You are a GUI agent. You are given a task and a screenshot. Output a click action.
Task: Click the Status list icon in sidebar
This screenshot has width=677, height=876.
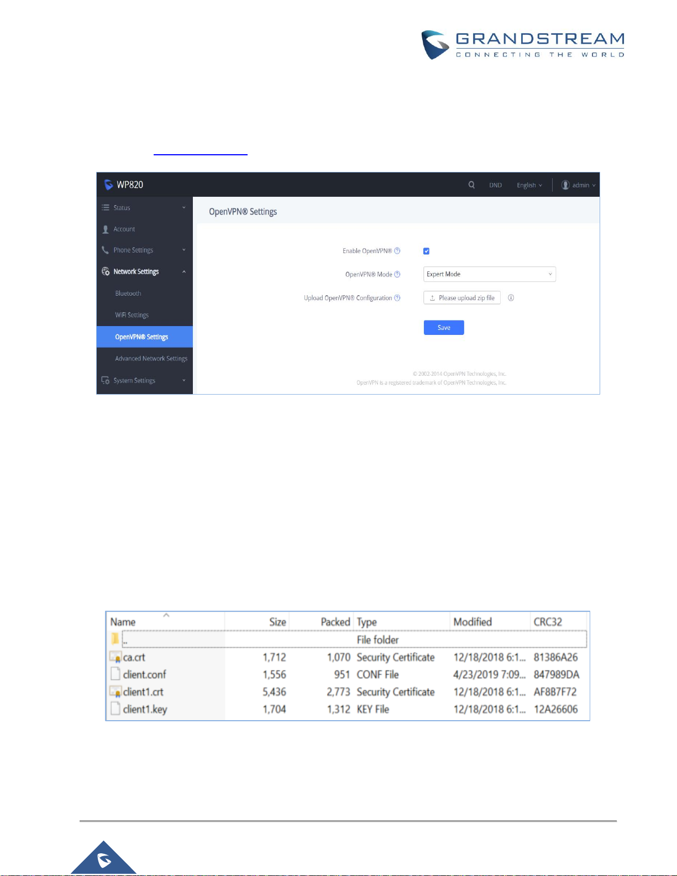pyautogui.click(x=106, y=208)
